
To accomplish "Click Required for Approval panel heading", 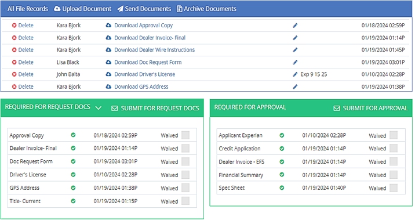I will pos(250,107).
